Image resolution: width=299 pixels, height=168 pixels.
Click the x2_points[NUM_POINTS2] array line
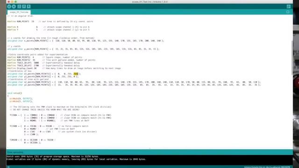pyautogui.click(x=134, y=82)
